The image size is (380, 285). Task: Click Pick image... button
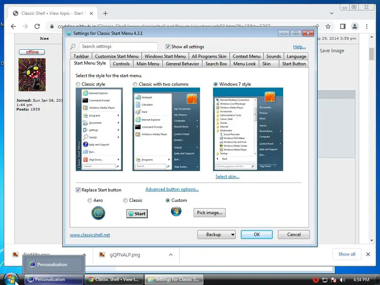pos(209,213)
